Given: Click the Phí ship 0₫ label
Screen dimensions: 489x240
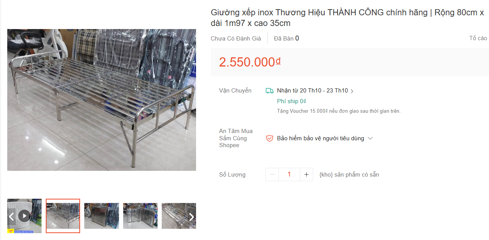Looking at the screenshot, I should coord(291,101).
